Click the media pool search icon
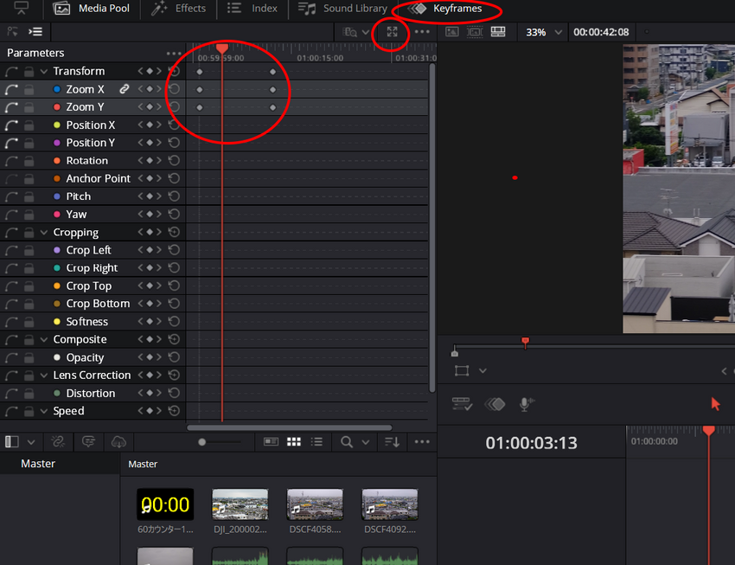 point(347,442)
